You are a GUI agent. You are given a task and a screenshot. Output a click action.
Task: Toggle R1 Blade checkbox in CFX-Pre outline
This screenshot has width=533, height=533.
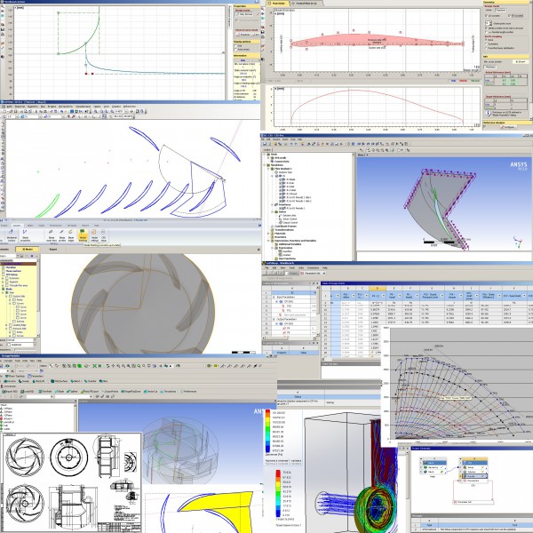[280, 179]
